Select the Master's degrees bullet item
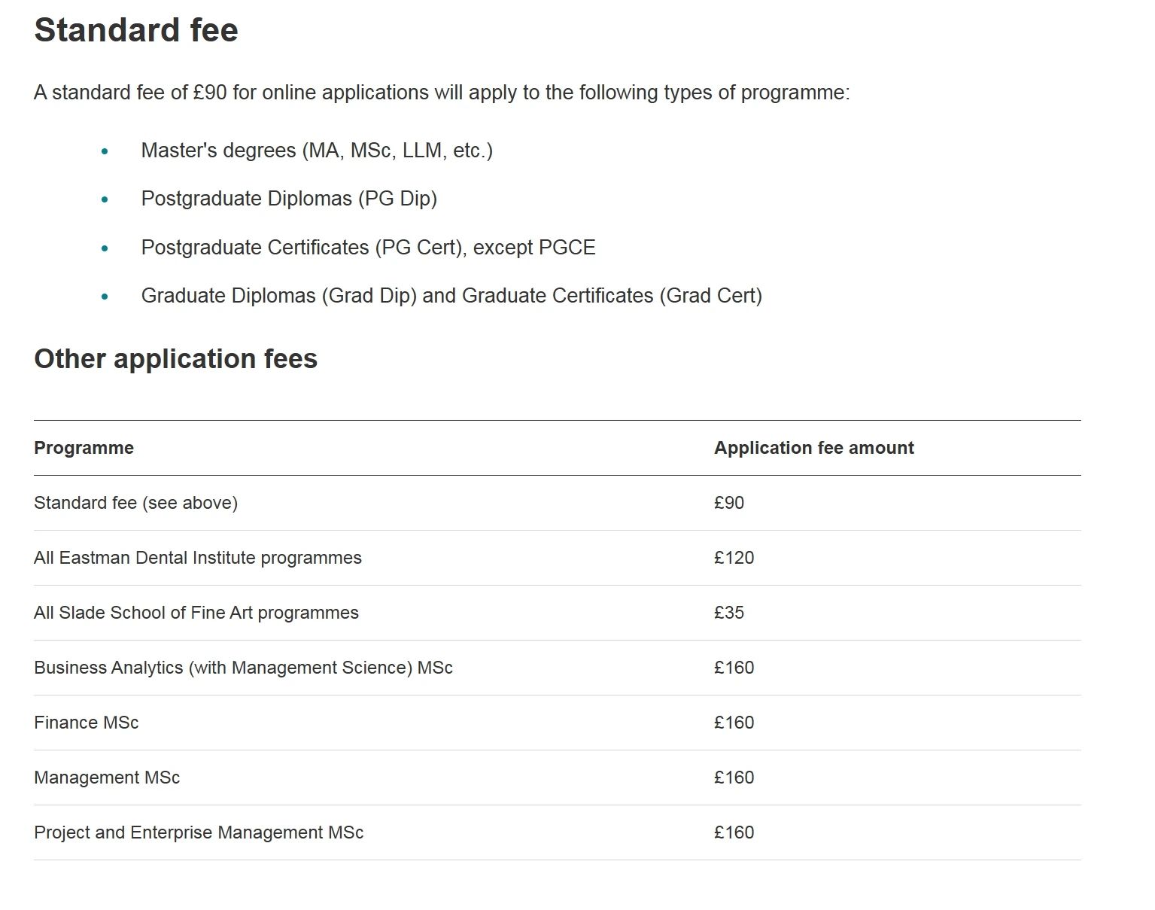1155x910 pixels. [x=317, y=151]
